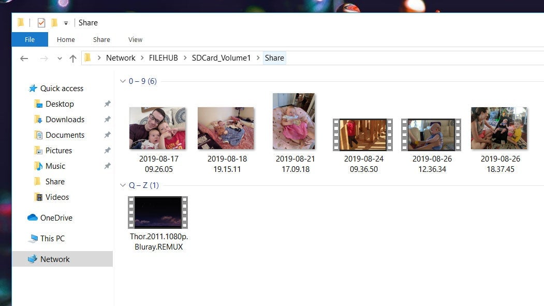Select photo 2019-08-26 18.37.45 thumbnail
Image resolution: width=544 pixels, height=306 pixels.
coord(499,128)
